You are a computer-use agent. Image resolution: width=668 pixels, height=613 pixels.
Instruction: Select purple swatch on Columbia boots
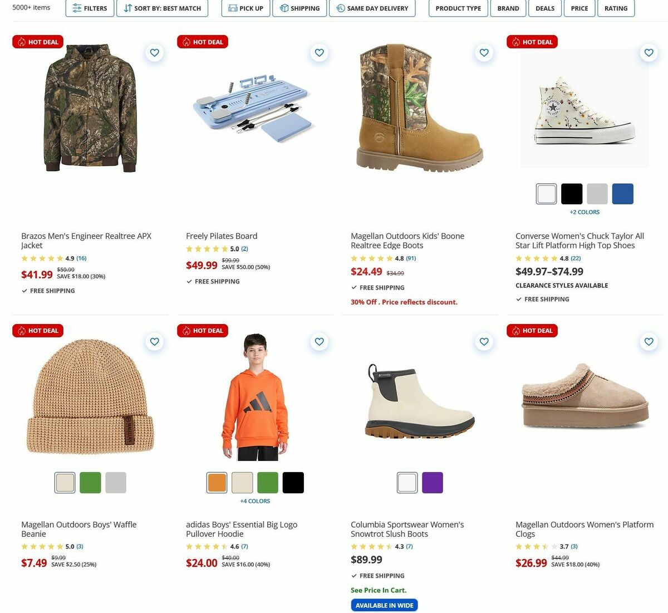(x=433, y=483)
